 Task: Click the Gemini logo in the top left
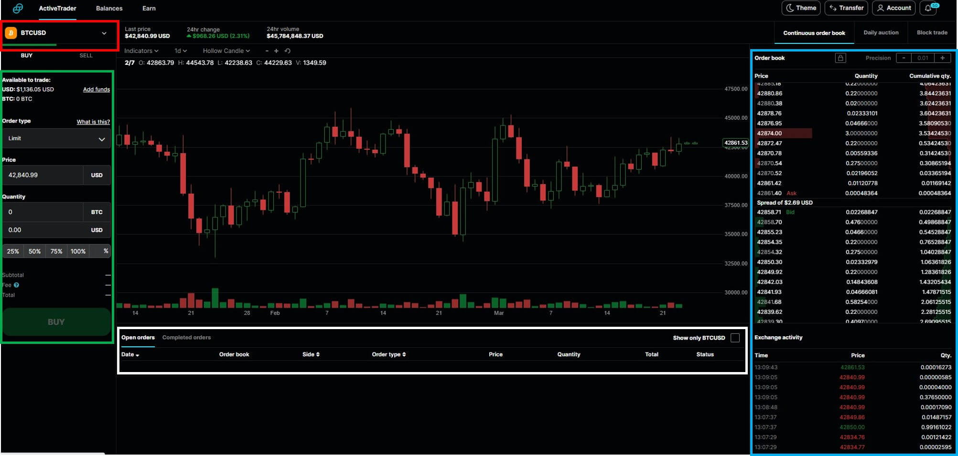(x=19, y=8)
